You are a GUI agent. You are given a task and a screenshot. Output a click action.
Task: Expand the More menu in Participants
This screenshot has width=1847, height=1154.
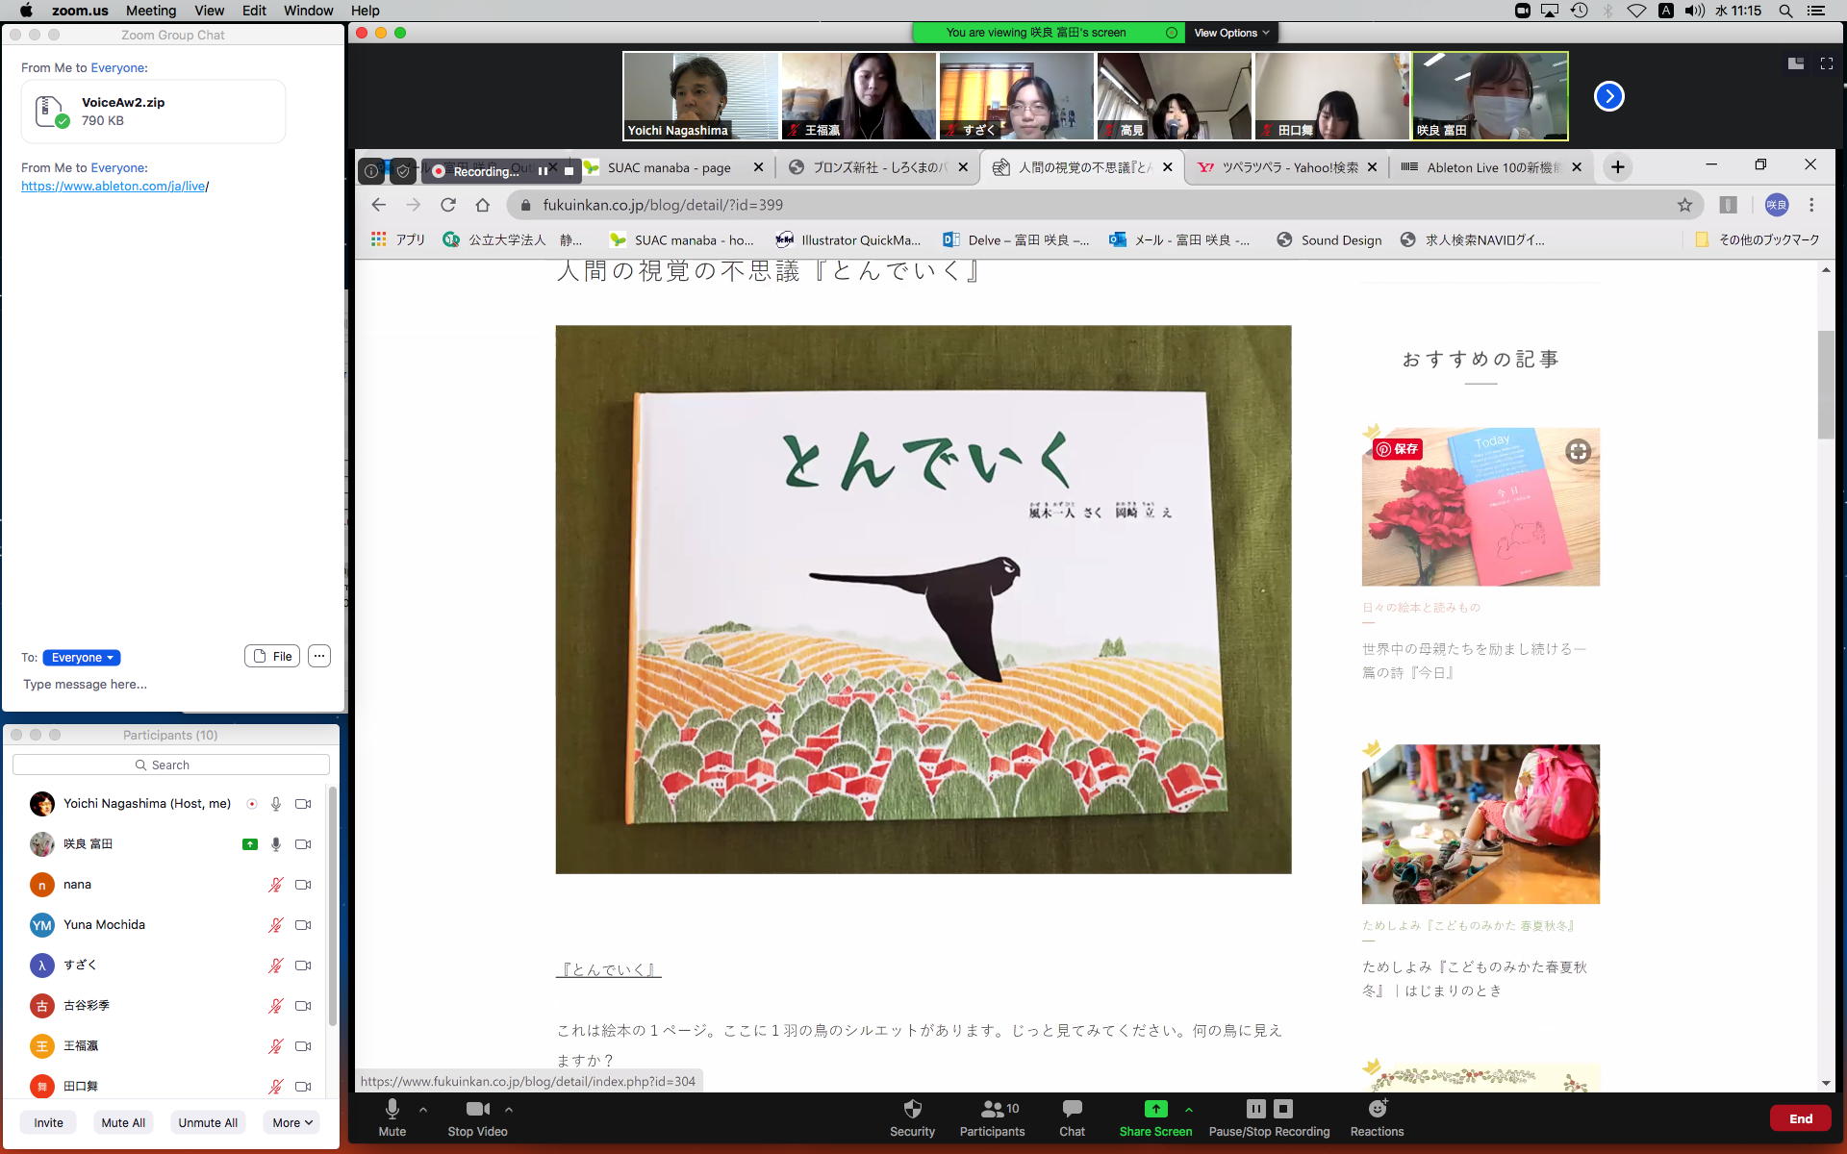292,1122
